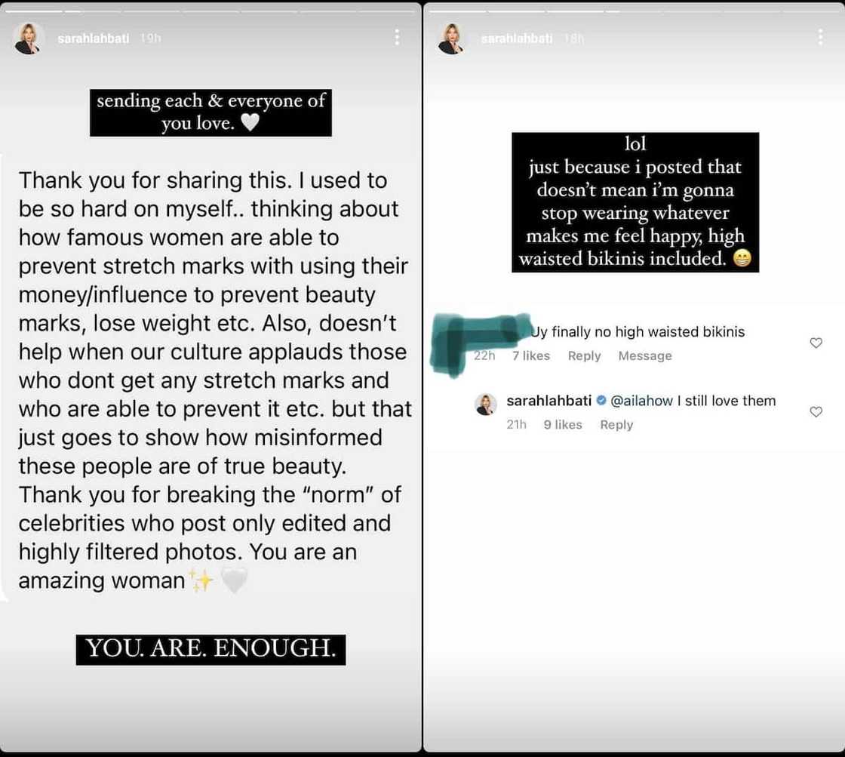This screenshot has height=757, width=845.
Task: Expand the 7 likes list on the comment
Action: coord(530,355)
